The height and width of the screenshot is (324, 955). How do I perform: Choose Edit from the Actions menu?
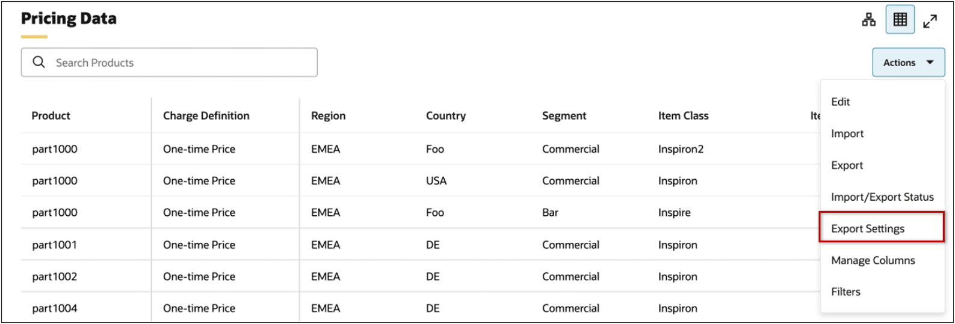pos(841,102)
